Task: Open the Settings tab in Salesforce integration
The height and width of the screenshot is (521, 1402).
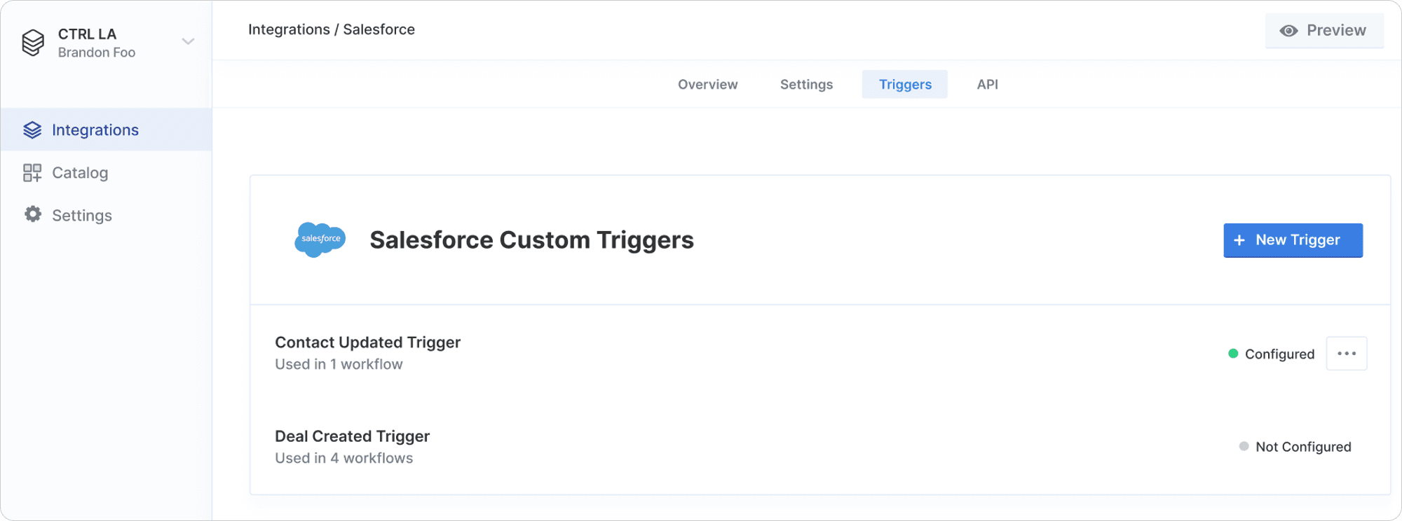Action: click(806, 85)
